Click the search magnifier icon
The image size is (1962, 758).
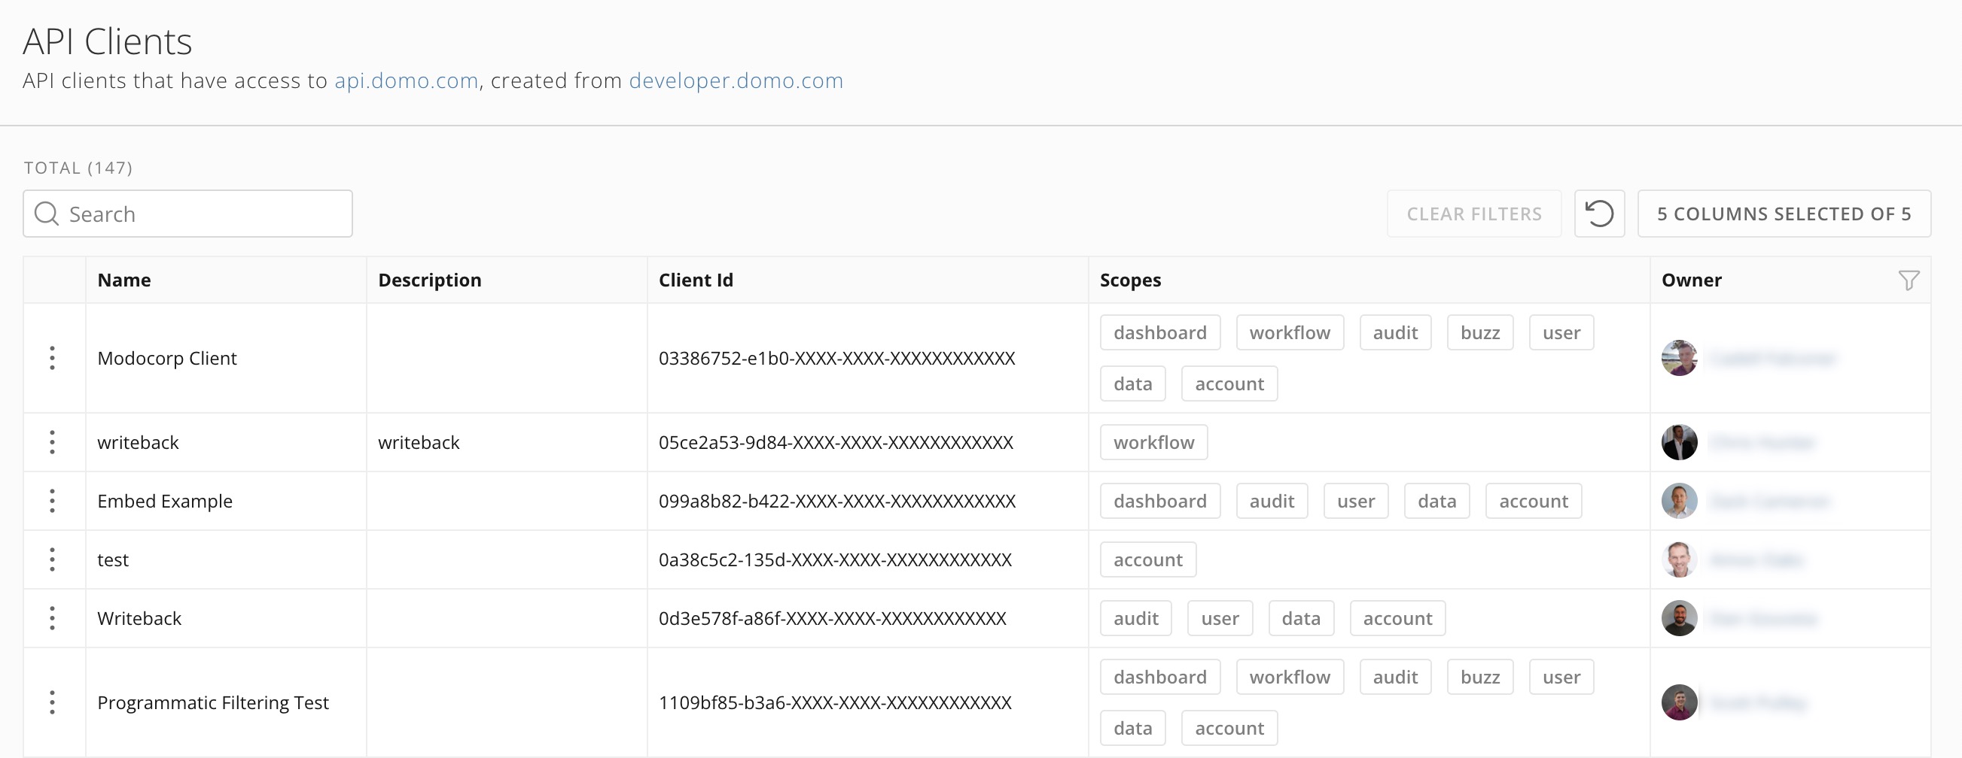(x=47, y=214)
